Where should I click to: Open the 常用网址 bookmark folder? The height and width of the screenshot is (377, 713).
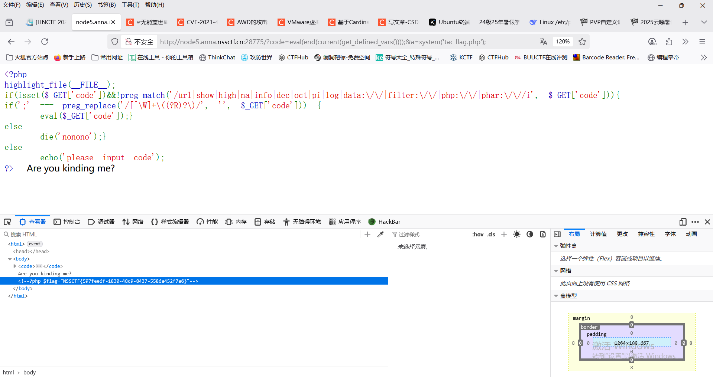tap(107, 58)
